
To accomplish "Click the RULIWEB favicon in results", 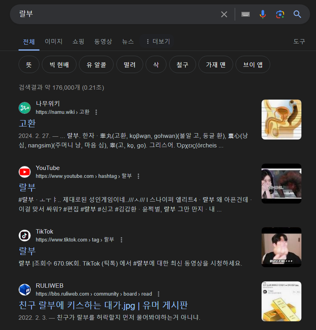I will 25,290.
